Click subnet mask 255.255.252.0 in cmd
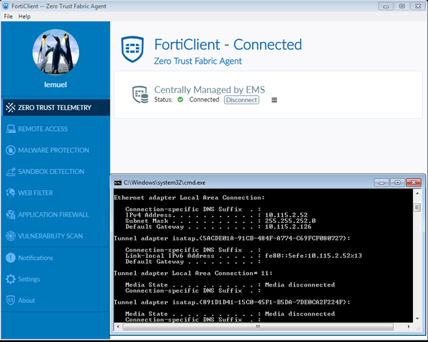The image size is (428, 342). (x=290, y=221)
